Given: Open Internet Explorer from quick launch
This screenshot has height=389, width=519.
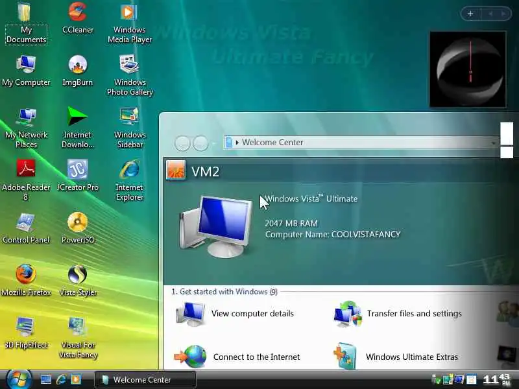Looking at the screenshot, I should click(x=61, y=379).
